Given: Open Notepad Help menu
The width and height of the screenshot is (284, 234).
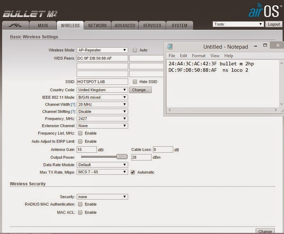Looking at the screenshot, I should pyautogui.click(x=229, y=56).
